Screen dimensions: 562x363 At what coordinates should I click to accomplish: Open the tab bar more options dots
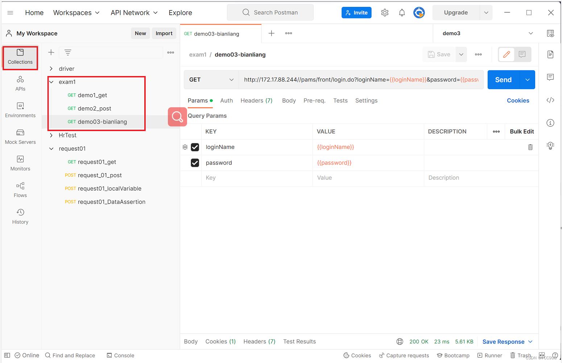289,33
